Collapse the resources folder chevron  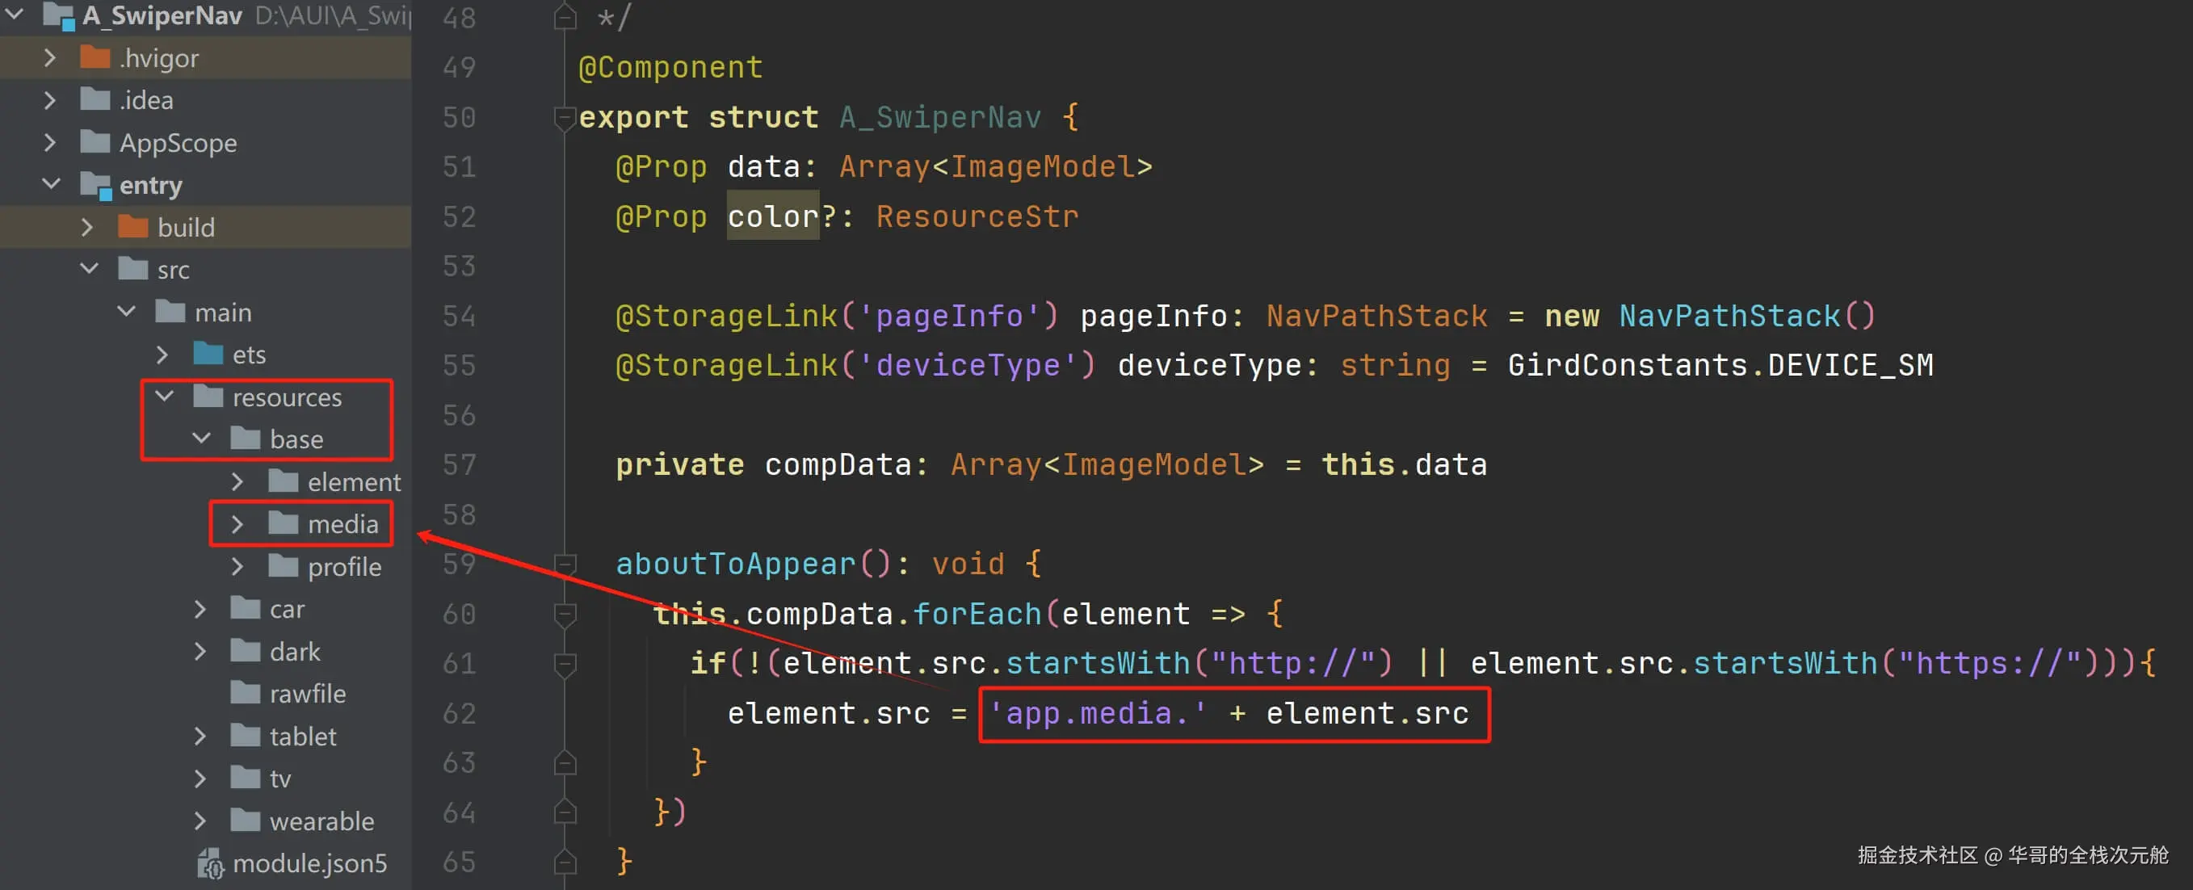(164, 397)
